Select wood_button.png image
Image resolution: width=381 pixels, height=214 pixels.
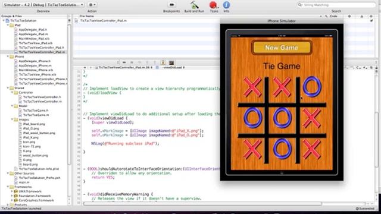36,155
